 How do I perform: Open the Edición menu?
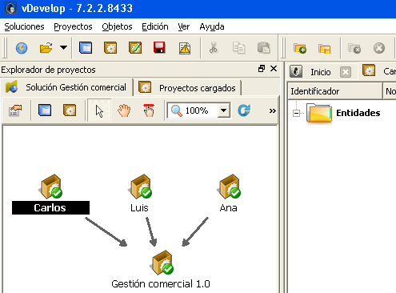click(155, 26)
